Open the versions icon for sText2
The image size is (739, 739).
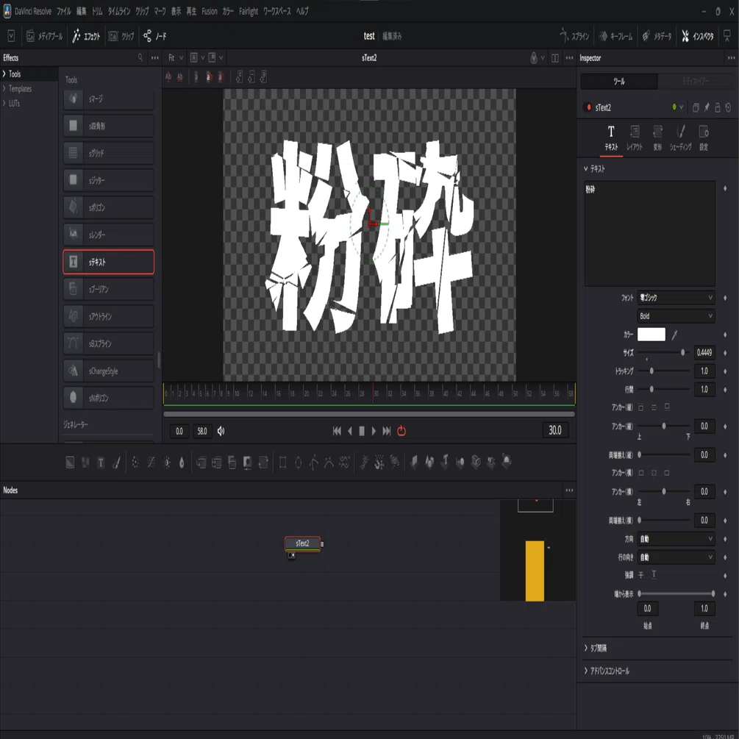pos(696,108)
